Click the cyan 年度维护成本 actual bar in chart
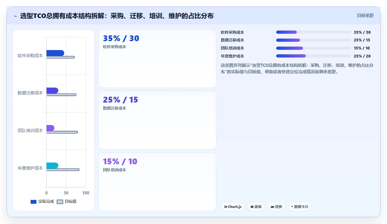Image resolution: width=387 pixels, height=224 pixels. 52,166
